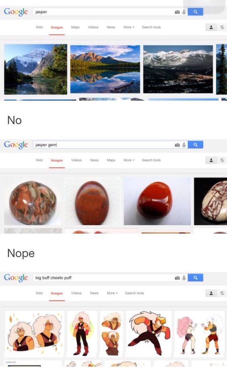The height and width of the screenshot is (374, 227).
Task: Click the account icon in the 'jasper' results header
Action: coord(211,27)
